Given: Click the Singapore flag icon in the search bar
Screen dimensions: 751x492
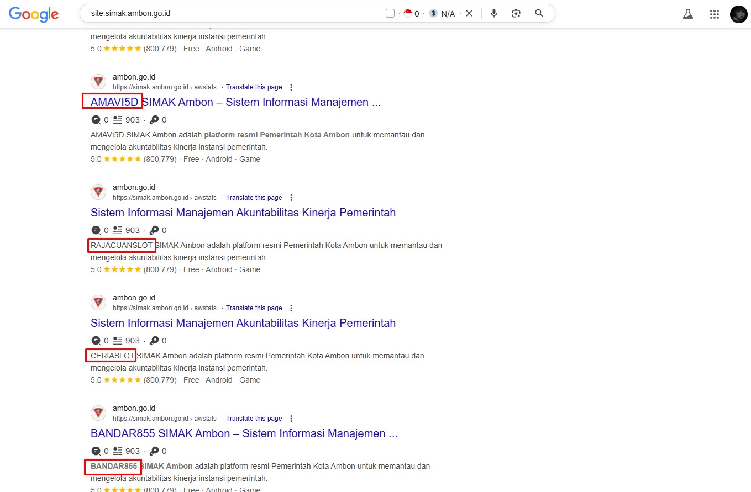Looking at the screenshot, I should coord(408,13).
